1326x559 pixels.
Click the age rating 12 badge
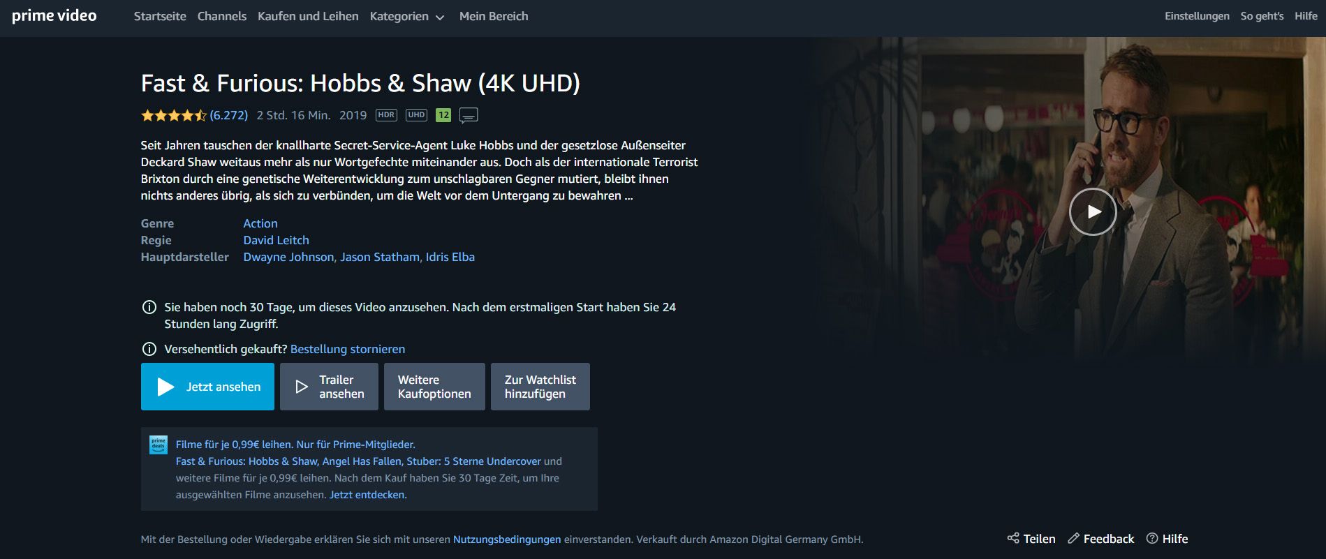click(x=443, y=115)
